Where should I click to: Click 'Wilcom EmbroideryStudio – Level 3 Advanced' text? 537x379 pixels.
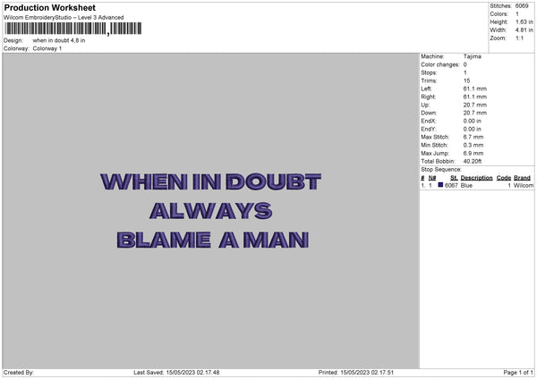coord(64,18)
